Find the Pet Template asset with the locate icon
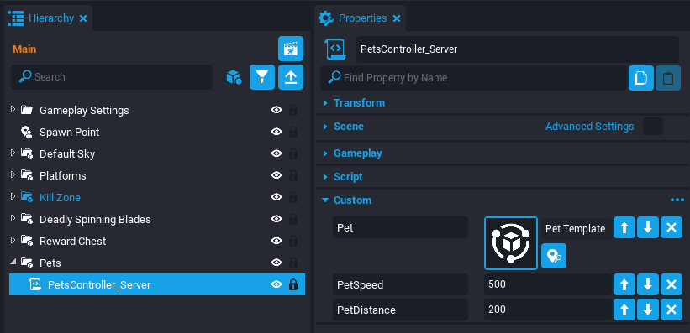This screenshot has width=690, height=333. coord(554,256)
